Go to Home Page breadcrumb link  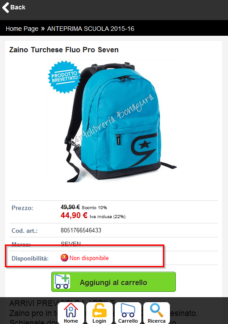click(x=22, y=29)
